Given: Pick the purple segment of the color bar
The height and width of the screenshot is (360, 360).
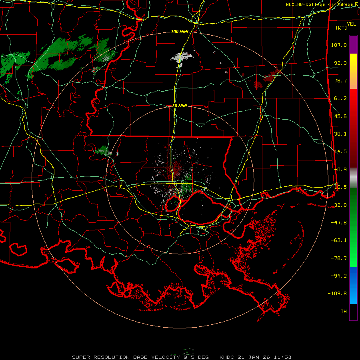Looking at the screenshot, I should click(353, 44).
